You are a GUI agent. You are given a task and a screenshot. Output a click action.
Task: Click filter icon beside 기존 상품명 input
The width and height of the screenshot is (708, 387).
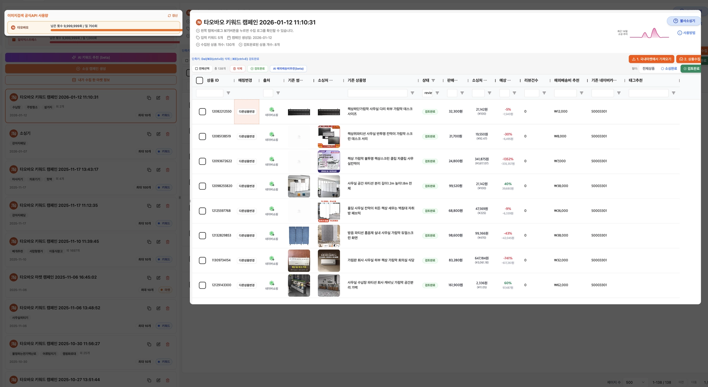[x=412, y=93]
